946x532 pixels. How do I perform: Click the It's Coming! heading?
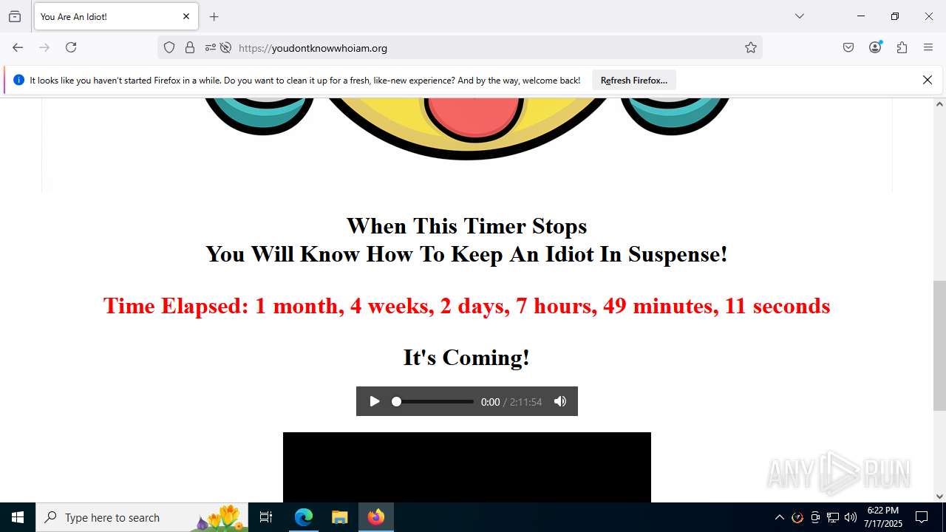tap(466, 358)
